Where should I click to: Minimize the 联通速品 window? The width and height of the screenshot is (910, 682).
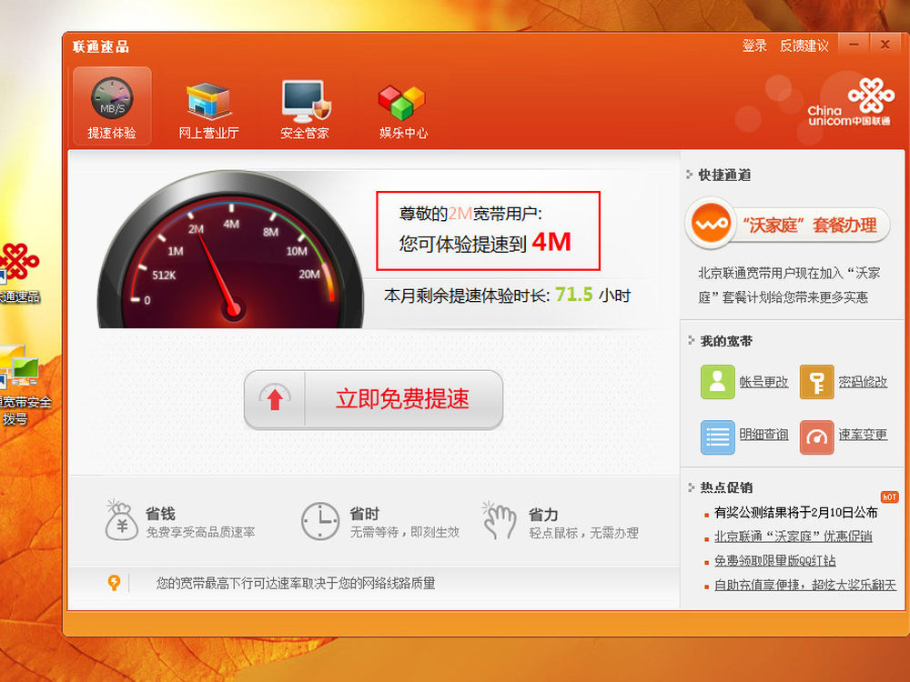[854, 45]
